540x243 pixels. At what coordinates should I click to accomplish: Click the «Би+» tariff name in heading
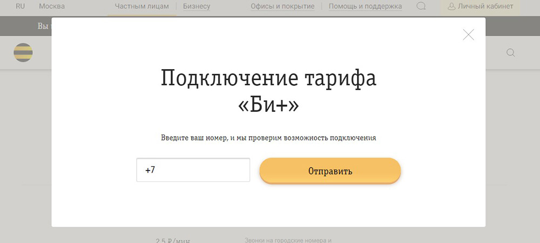pyautogui.click(x=268, y=105)
